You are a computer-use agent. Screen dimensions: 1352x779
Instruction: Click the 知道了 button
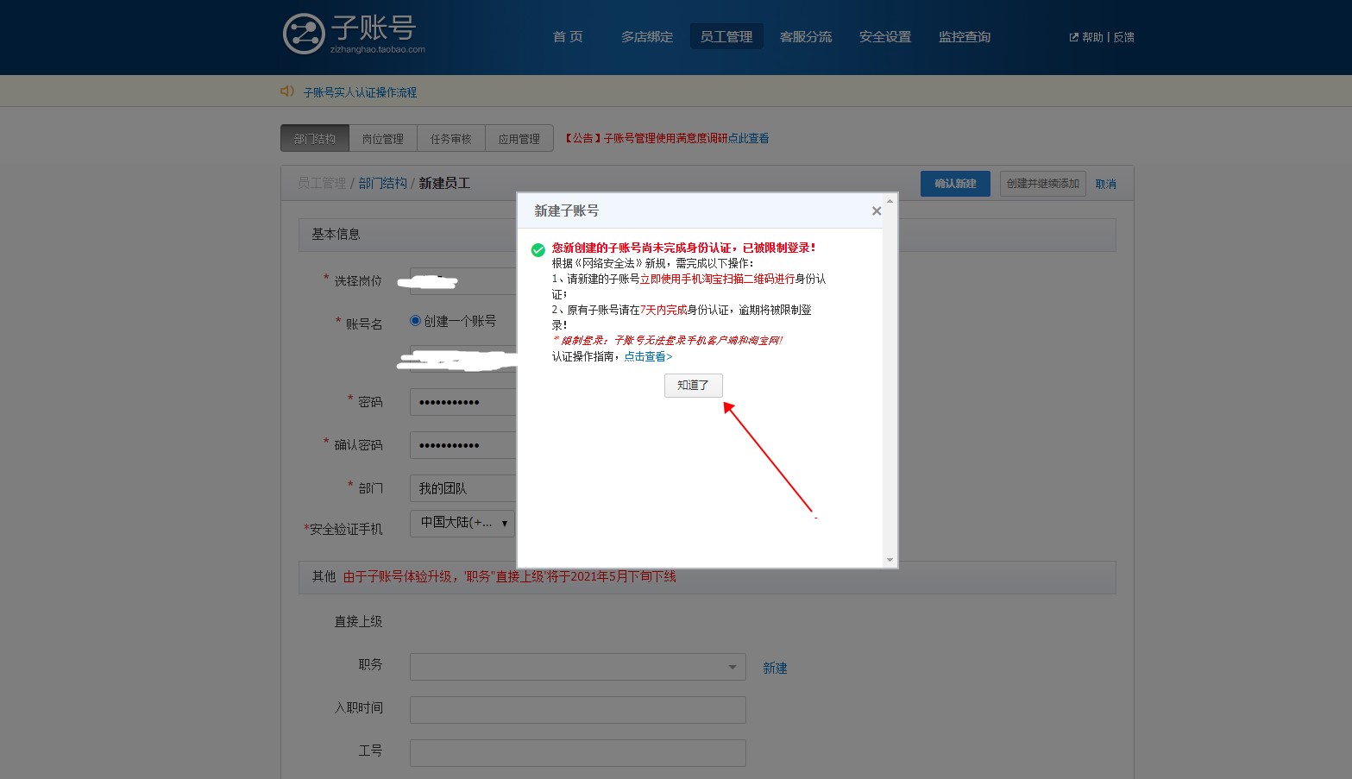pyautogui.click(x=693, y=386)
